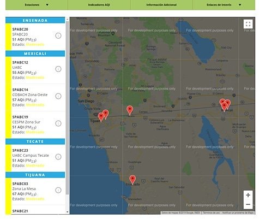
Task: Expand the Enlaces de Interés dropdown
Action: point(224,5)
